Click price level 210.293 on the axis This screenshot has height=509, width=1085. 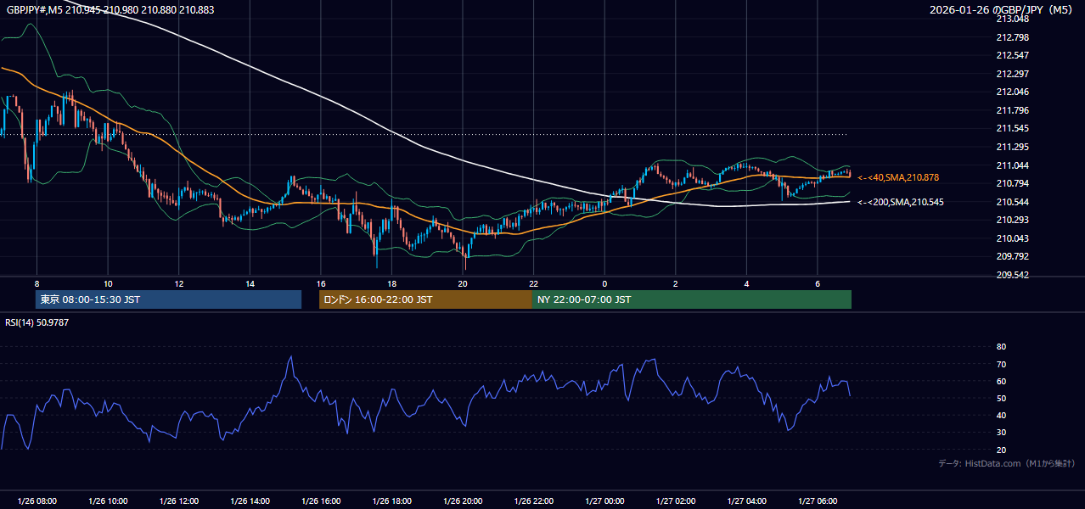tap(1012, 220)
